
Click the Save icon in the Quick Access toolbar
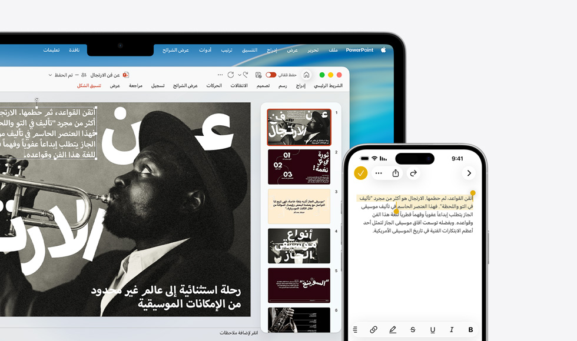pyautogui.click(x=257, y=75)
